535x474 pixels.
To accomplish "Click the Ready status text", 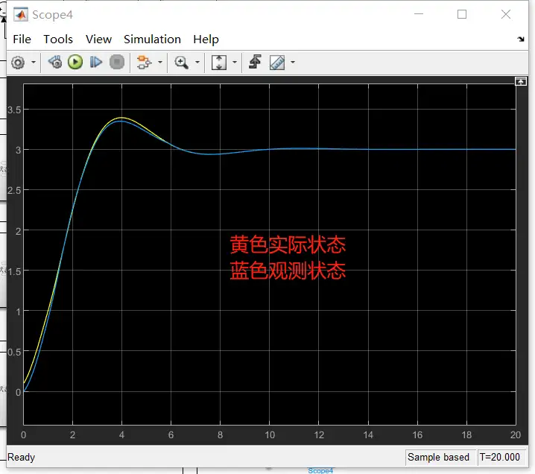I will pyautogui.click(x=21, y=457).
